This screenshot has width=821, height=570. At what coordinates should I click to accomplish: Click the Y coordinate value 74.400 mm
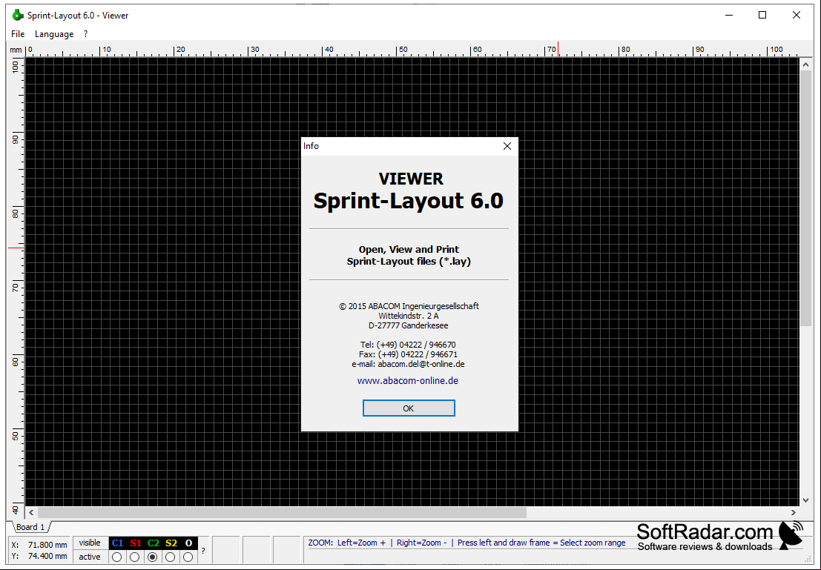coord(47,556)
